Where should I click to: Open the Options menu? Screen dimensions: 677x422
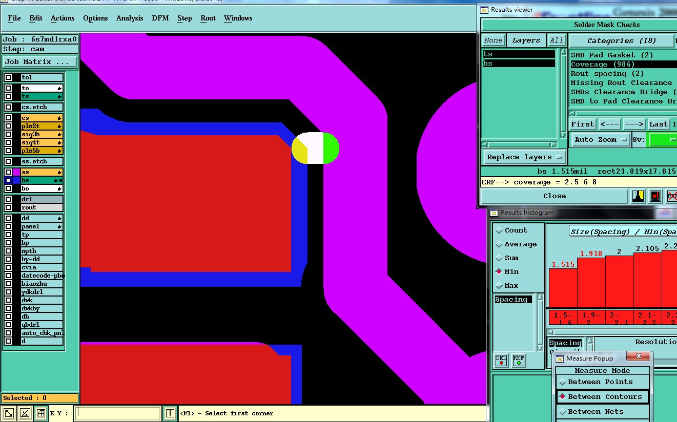tap(95, 18)
